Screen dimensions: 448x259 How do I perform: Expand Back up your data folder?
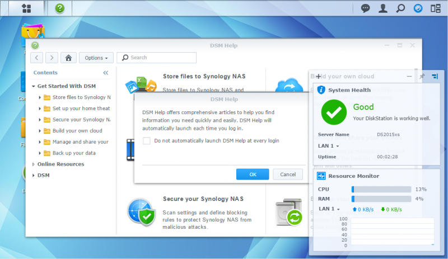[40, 153]
